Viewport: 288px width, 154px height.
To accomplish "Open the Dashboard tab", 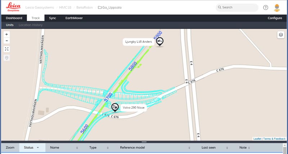I will (14, 18).
